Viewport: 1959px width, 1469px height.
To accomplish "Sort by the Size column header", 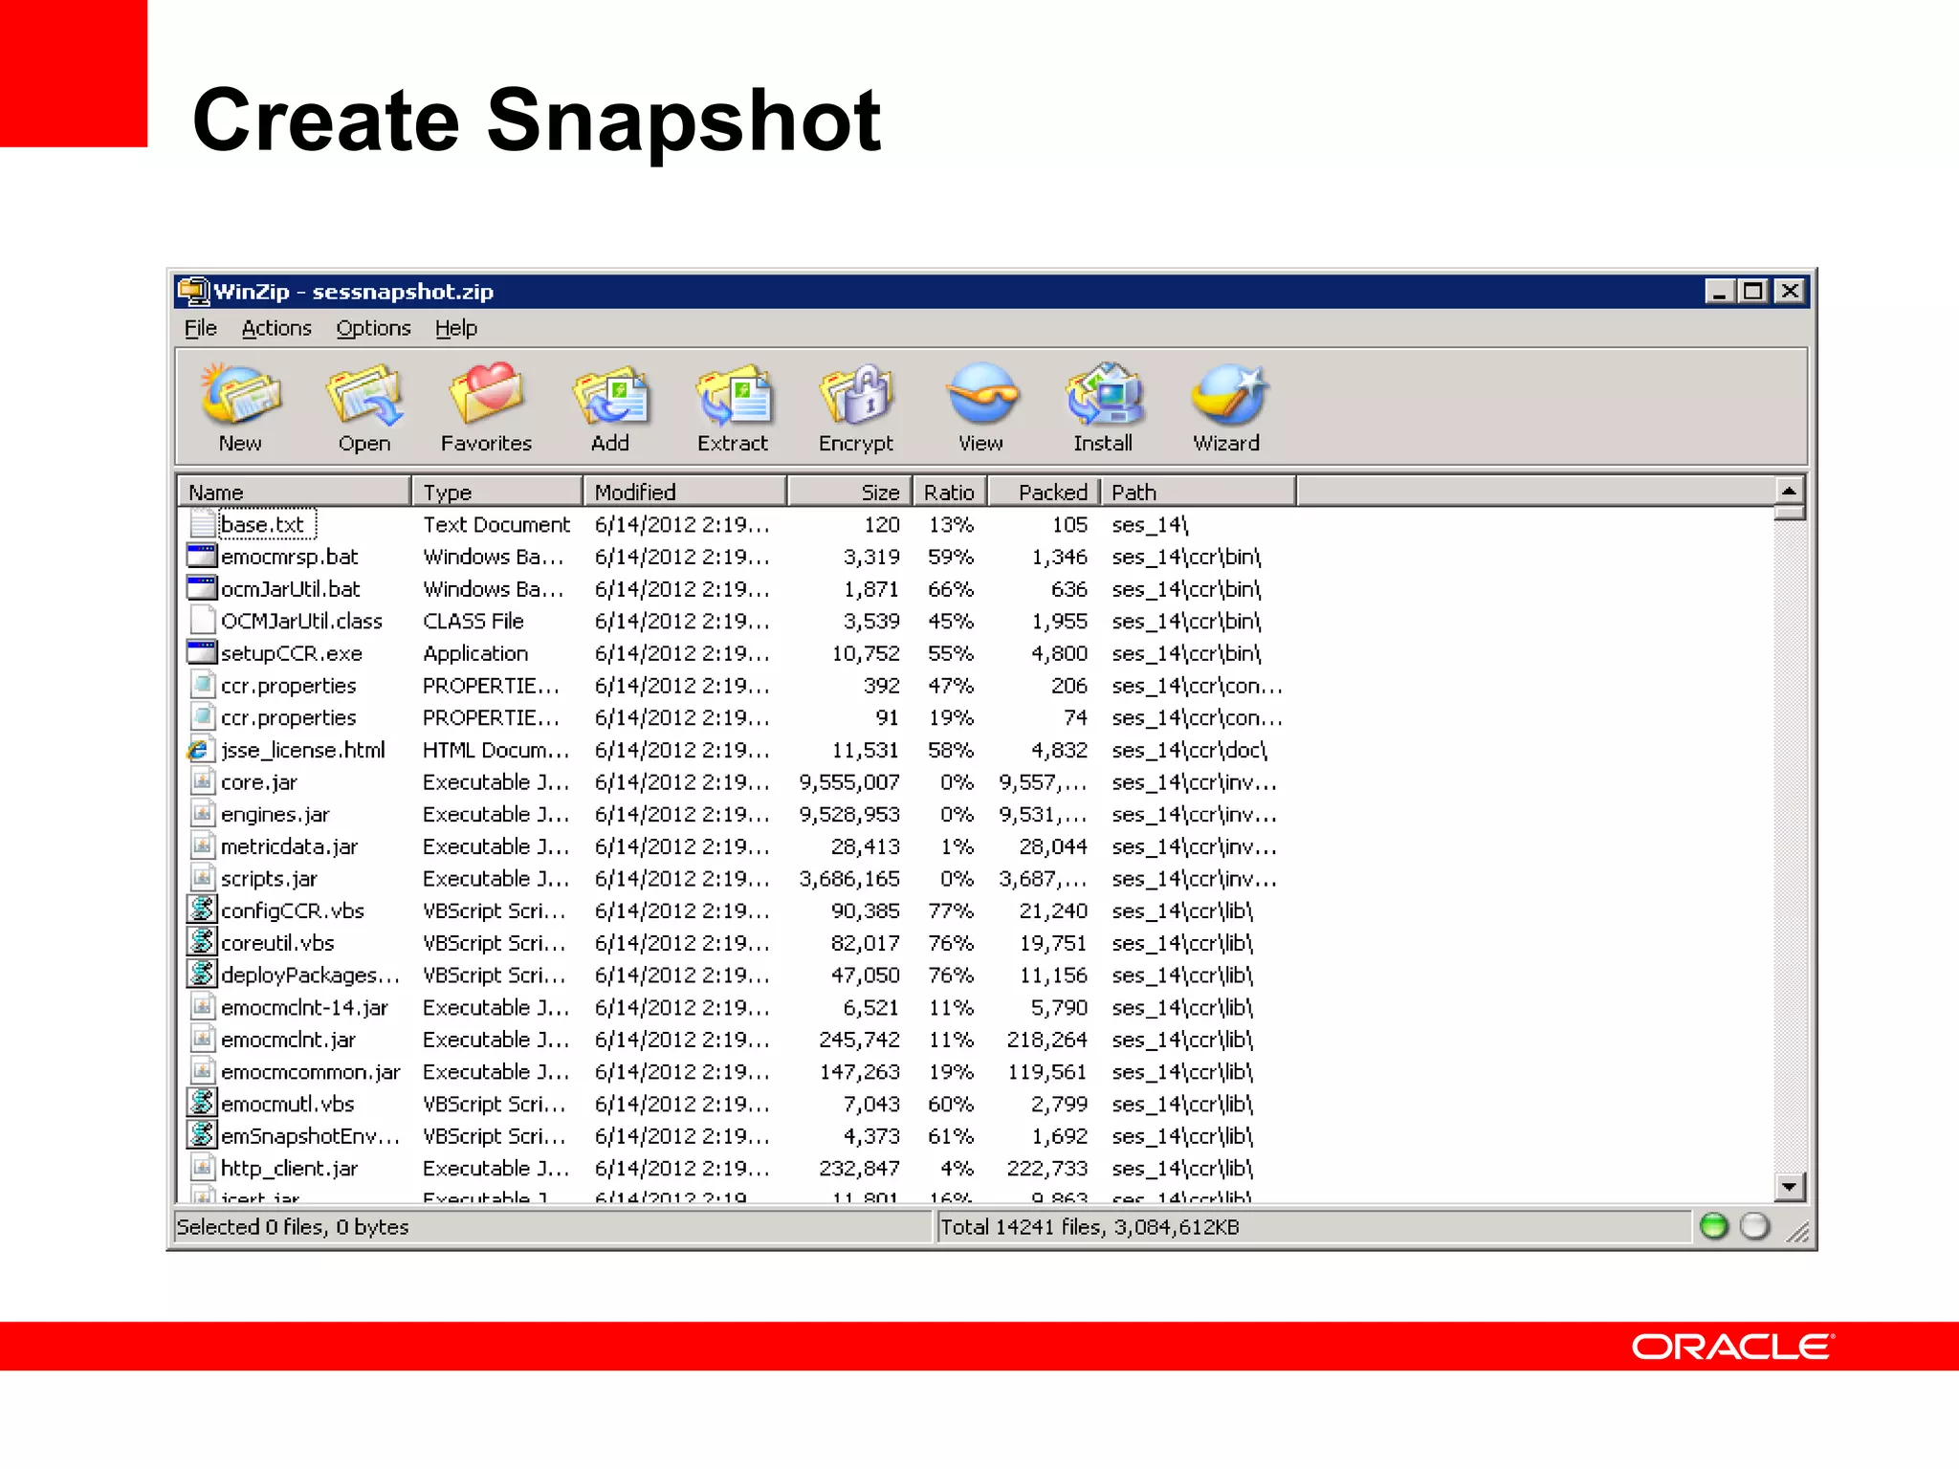I will [849, 492].
